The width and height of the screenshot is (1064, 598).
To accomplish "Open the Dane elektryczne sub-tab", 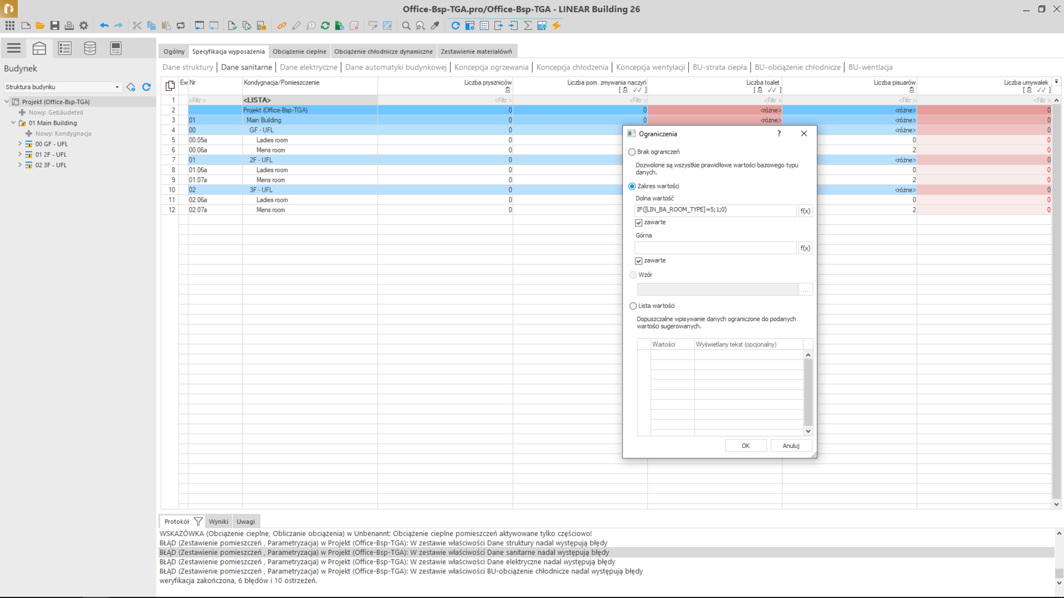I will [308, 68].
